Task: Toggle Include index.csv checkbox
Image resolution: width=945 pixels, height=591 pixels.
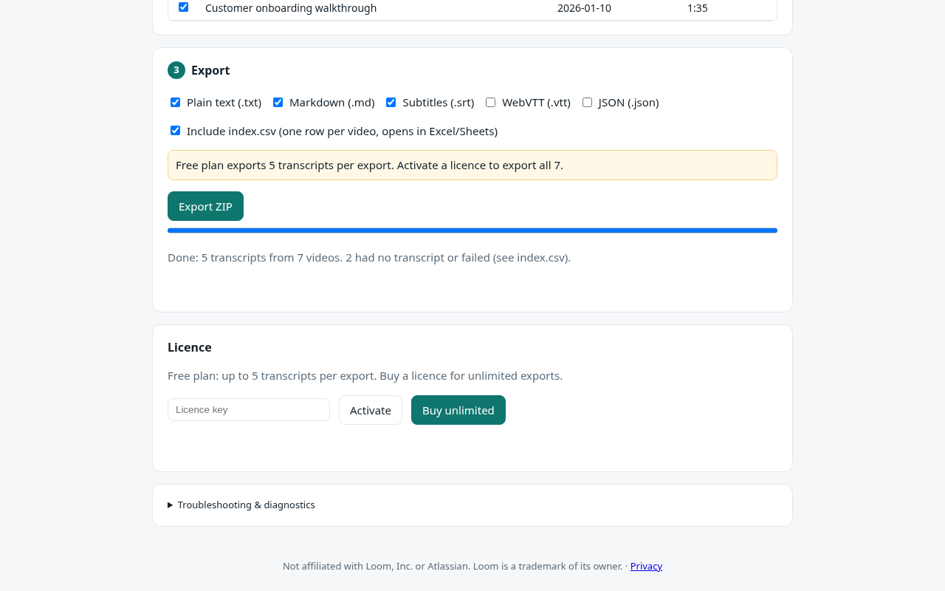Action: (175, 131)
